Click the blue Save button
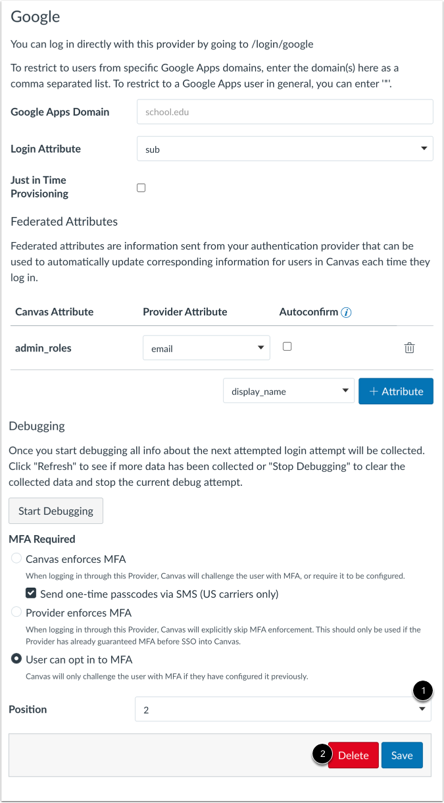Image resolution: width=444 pixels, height=803 pixels. click(401, 755)
